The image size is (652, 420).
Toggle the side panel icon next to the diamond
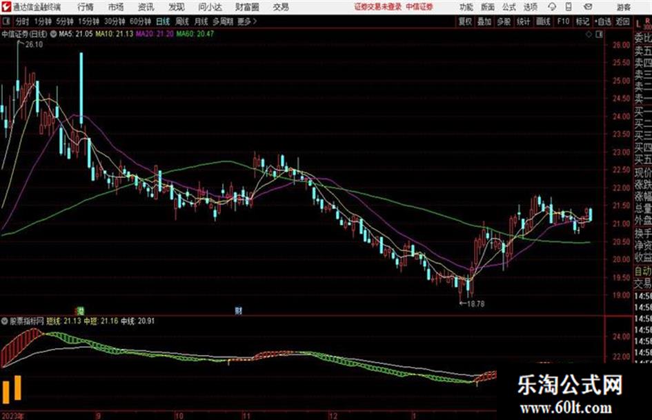coord(599,34)
